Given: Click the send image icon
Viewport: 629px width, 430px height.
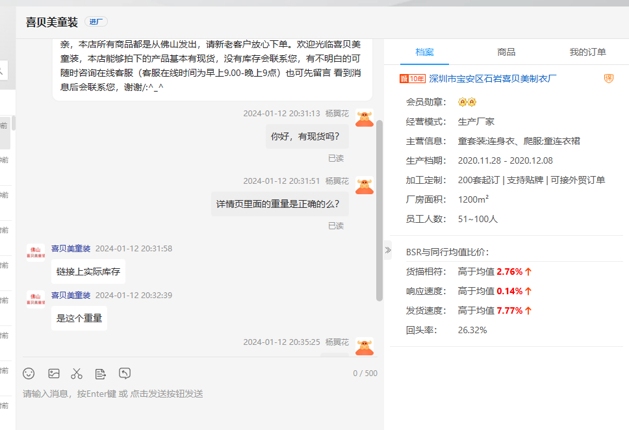Looking at the screenshot, I should pos(54,373).
